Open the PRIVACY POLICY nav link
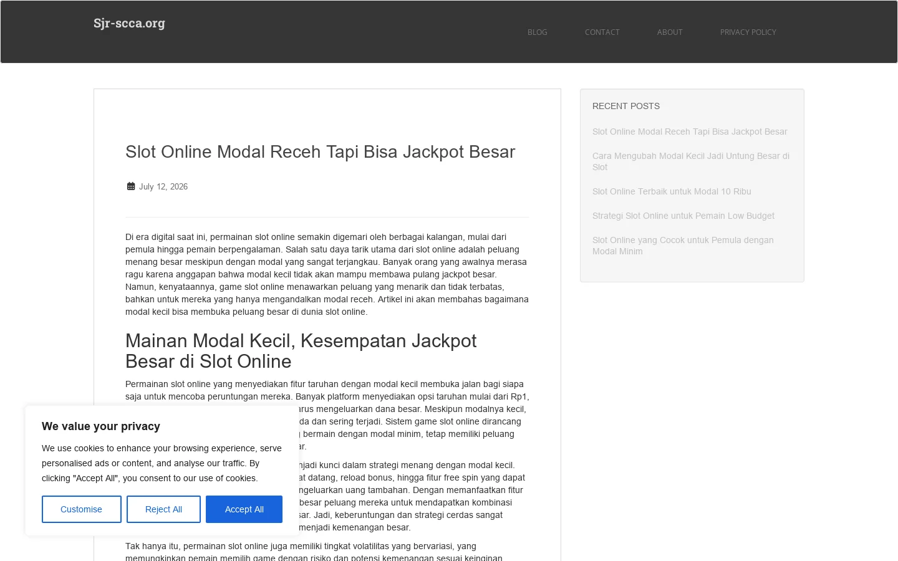898x561 pixels. pyautogui.click(x=748, y=32)
